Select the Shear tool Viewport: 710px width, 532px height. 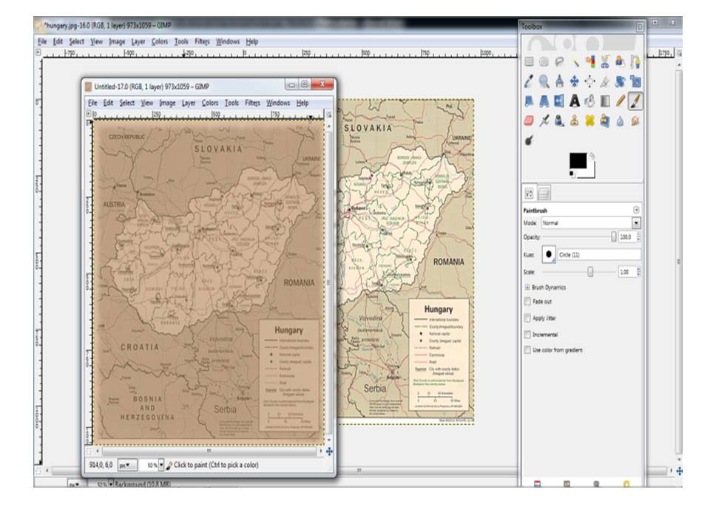(x=529, y=101)
